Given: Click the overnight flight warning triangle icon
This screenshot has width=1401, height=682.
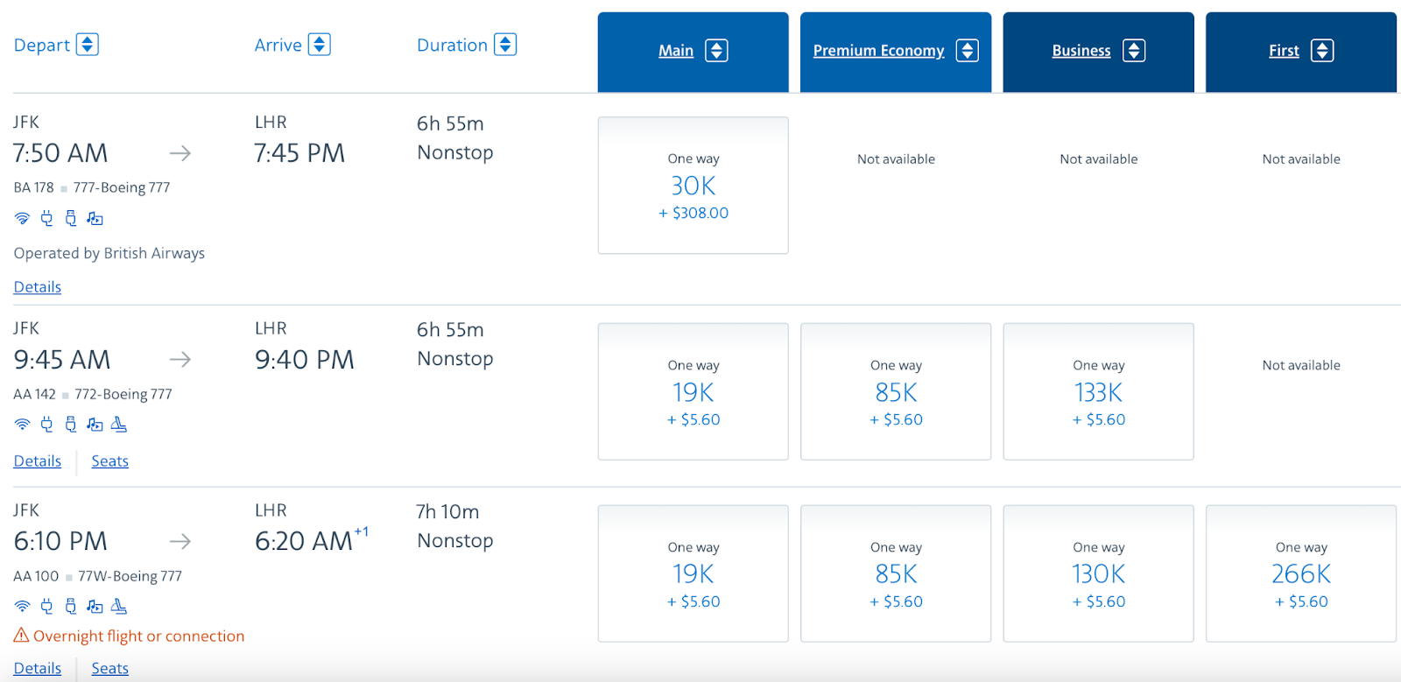Looking at the screenshot, I should point(21,636).
